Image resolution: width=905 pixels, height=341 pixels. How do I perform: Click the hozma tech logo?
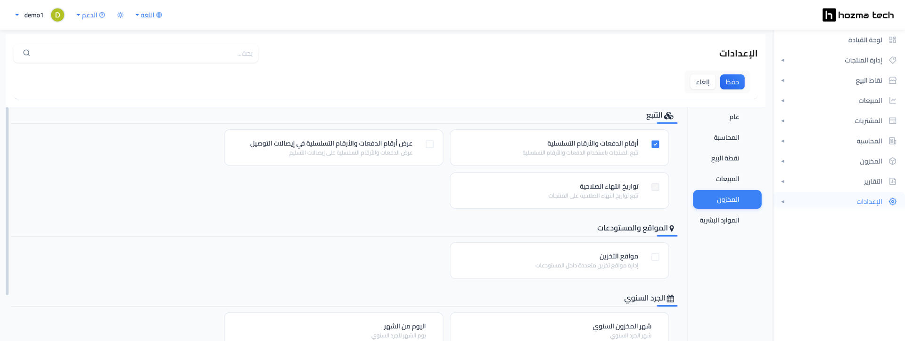(858, 15)
